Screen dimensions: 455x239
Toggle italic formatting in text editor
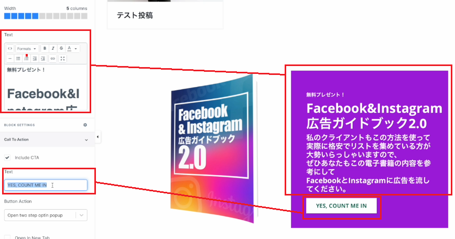(53, 48)
